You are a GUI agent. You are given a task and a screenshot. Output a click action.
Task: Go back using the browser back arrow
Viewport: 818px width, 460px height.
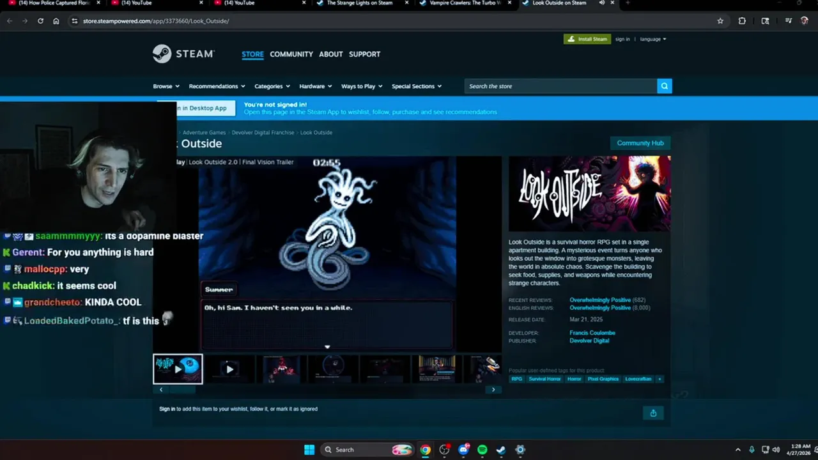click(10, 21)
